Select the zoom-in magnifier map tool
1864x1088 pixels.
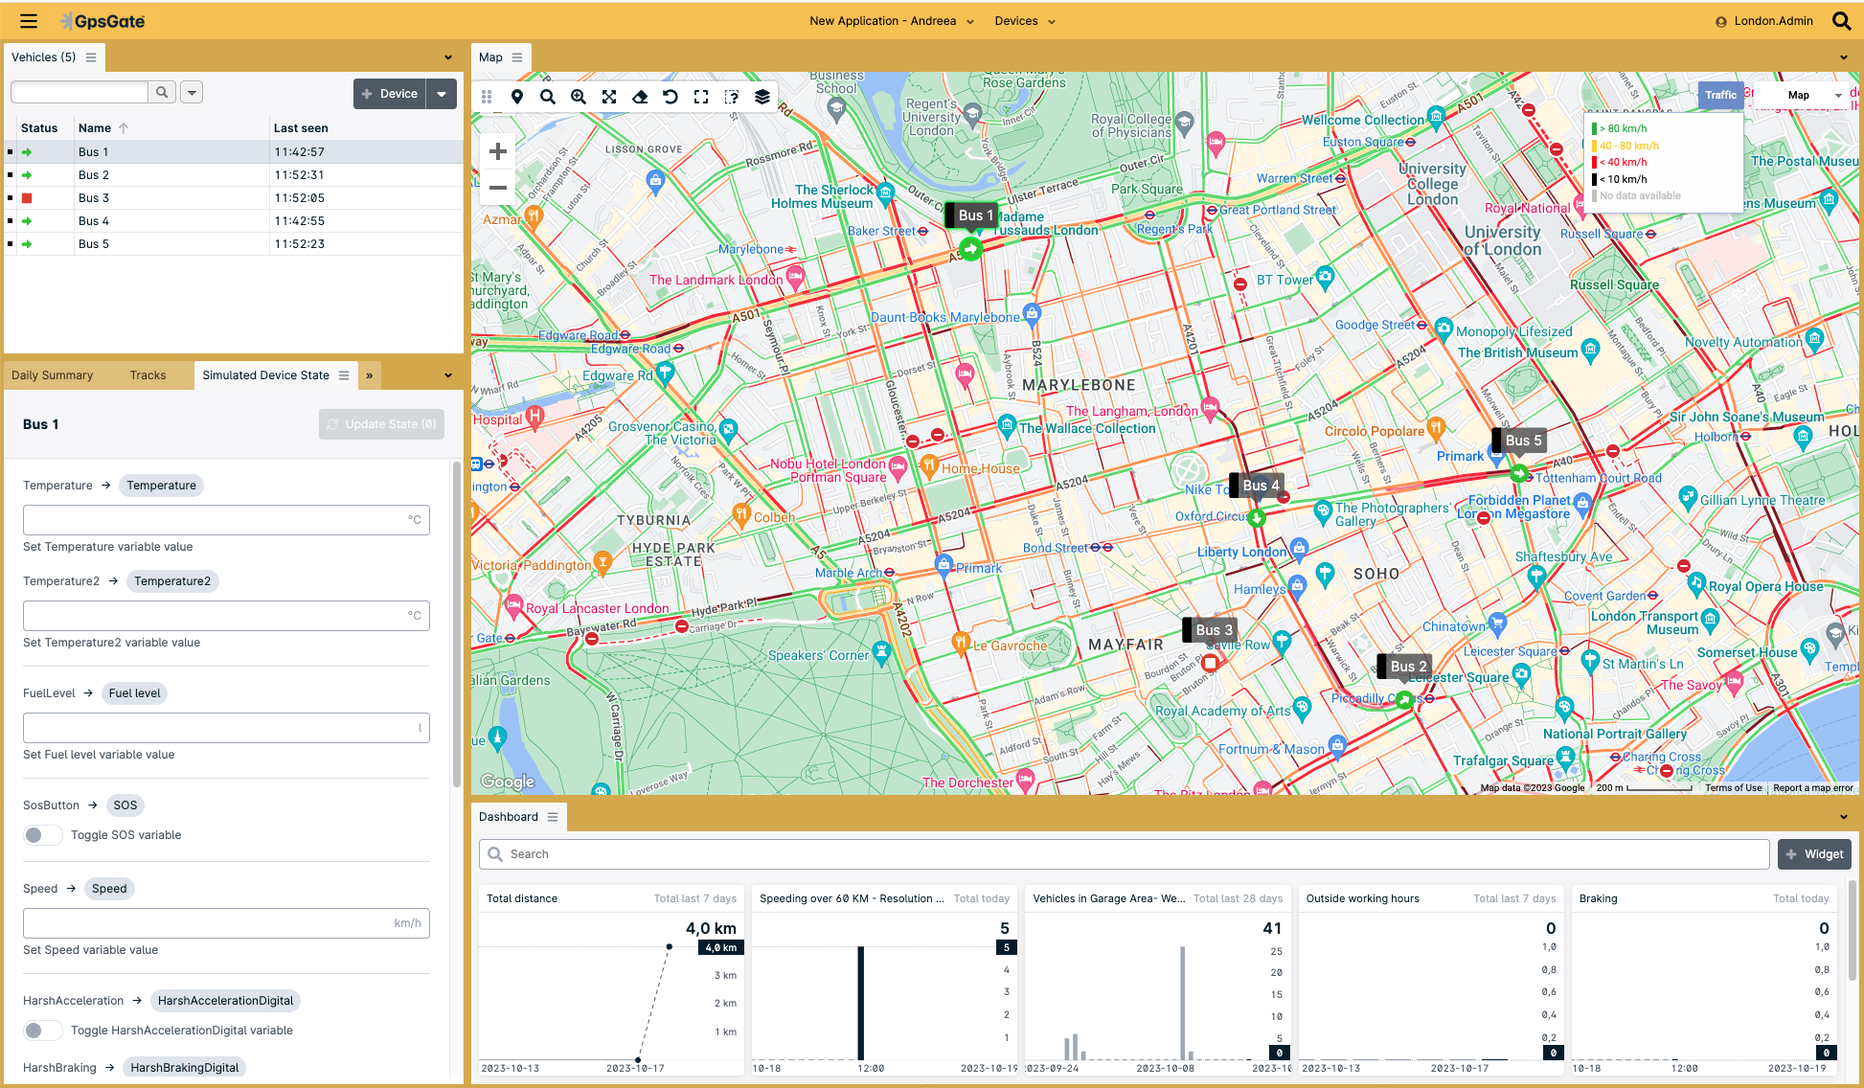pos(579,97)
